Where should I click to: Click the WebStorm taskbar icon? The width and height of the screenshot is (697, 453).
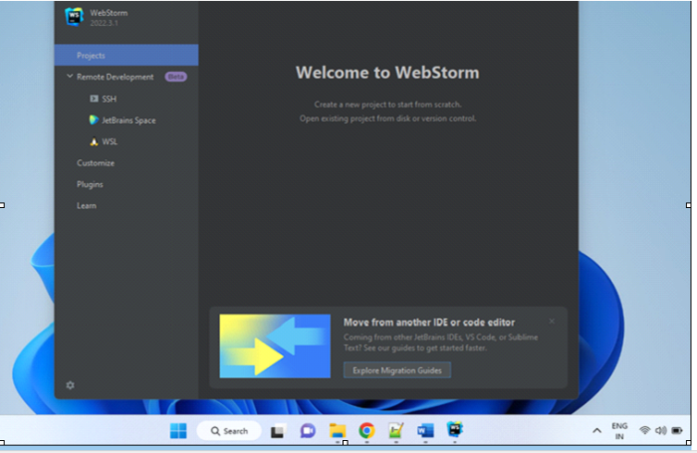click(455, 429)
